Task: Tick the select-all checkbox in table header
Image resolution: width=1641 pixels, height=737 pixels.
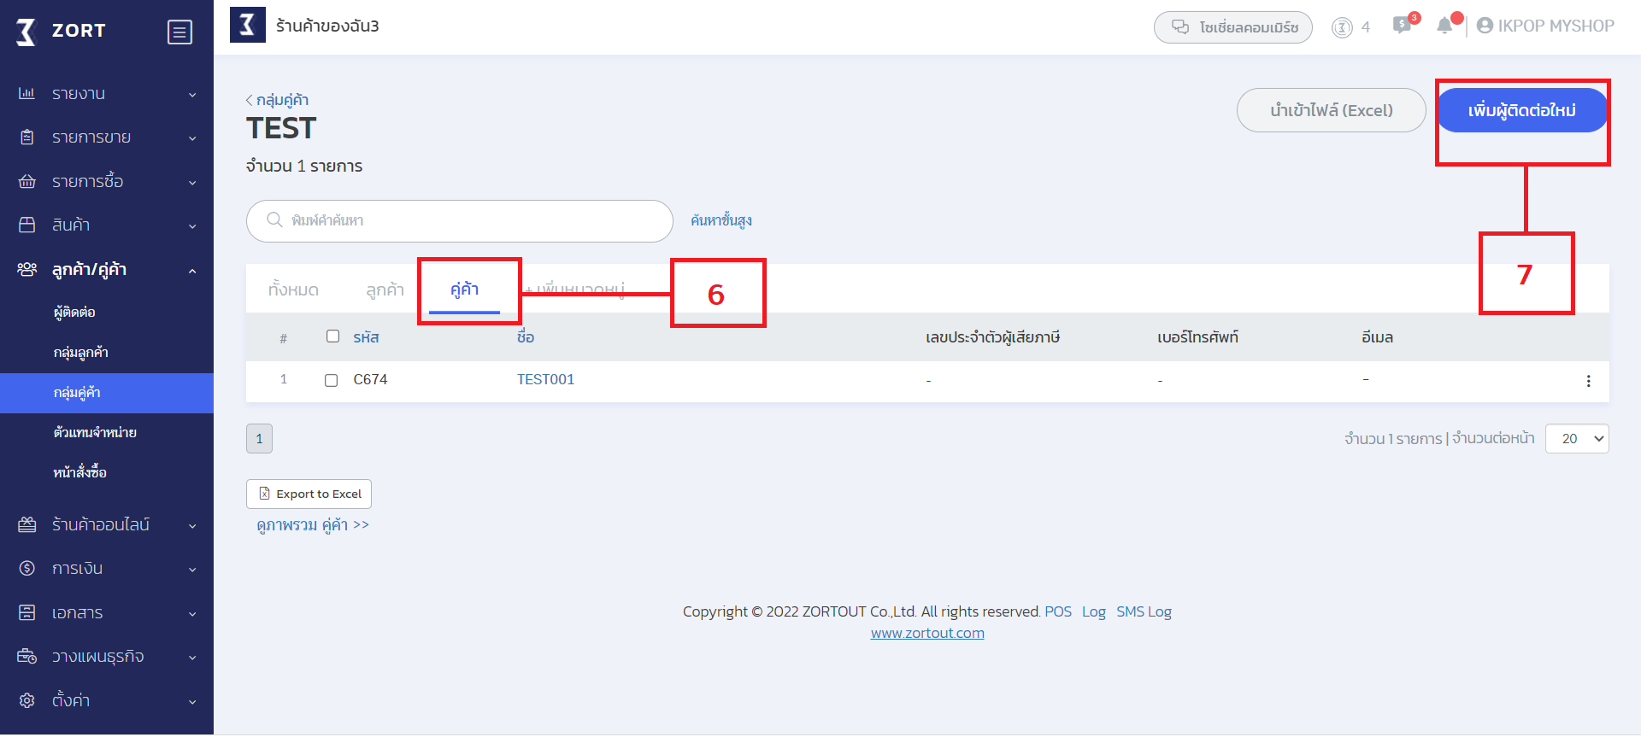Action: 333,336
